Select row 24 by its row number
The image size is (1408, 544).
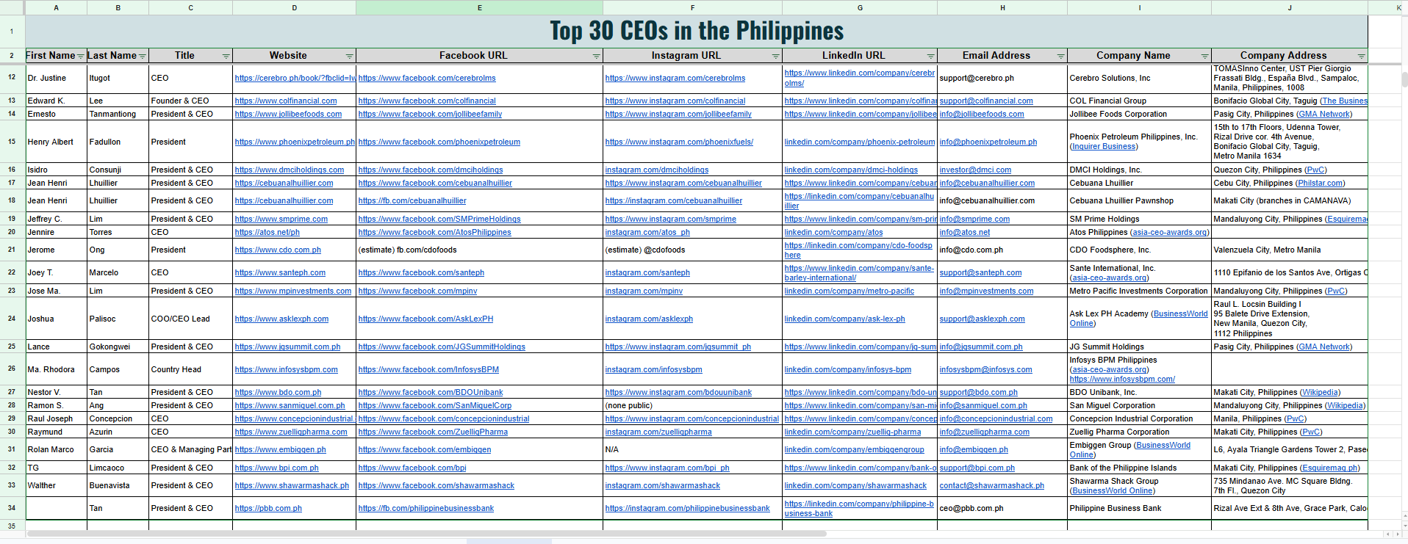(12, 319)
